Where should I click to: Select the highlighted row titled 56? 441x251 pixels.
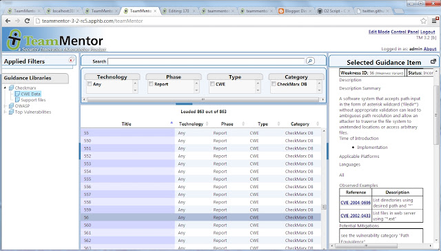tap(201, 217)
